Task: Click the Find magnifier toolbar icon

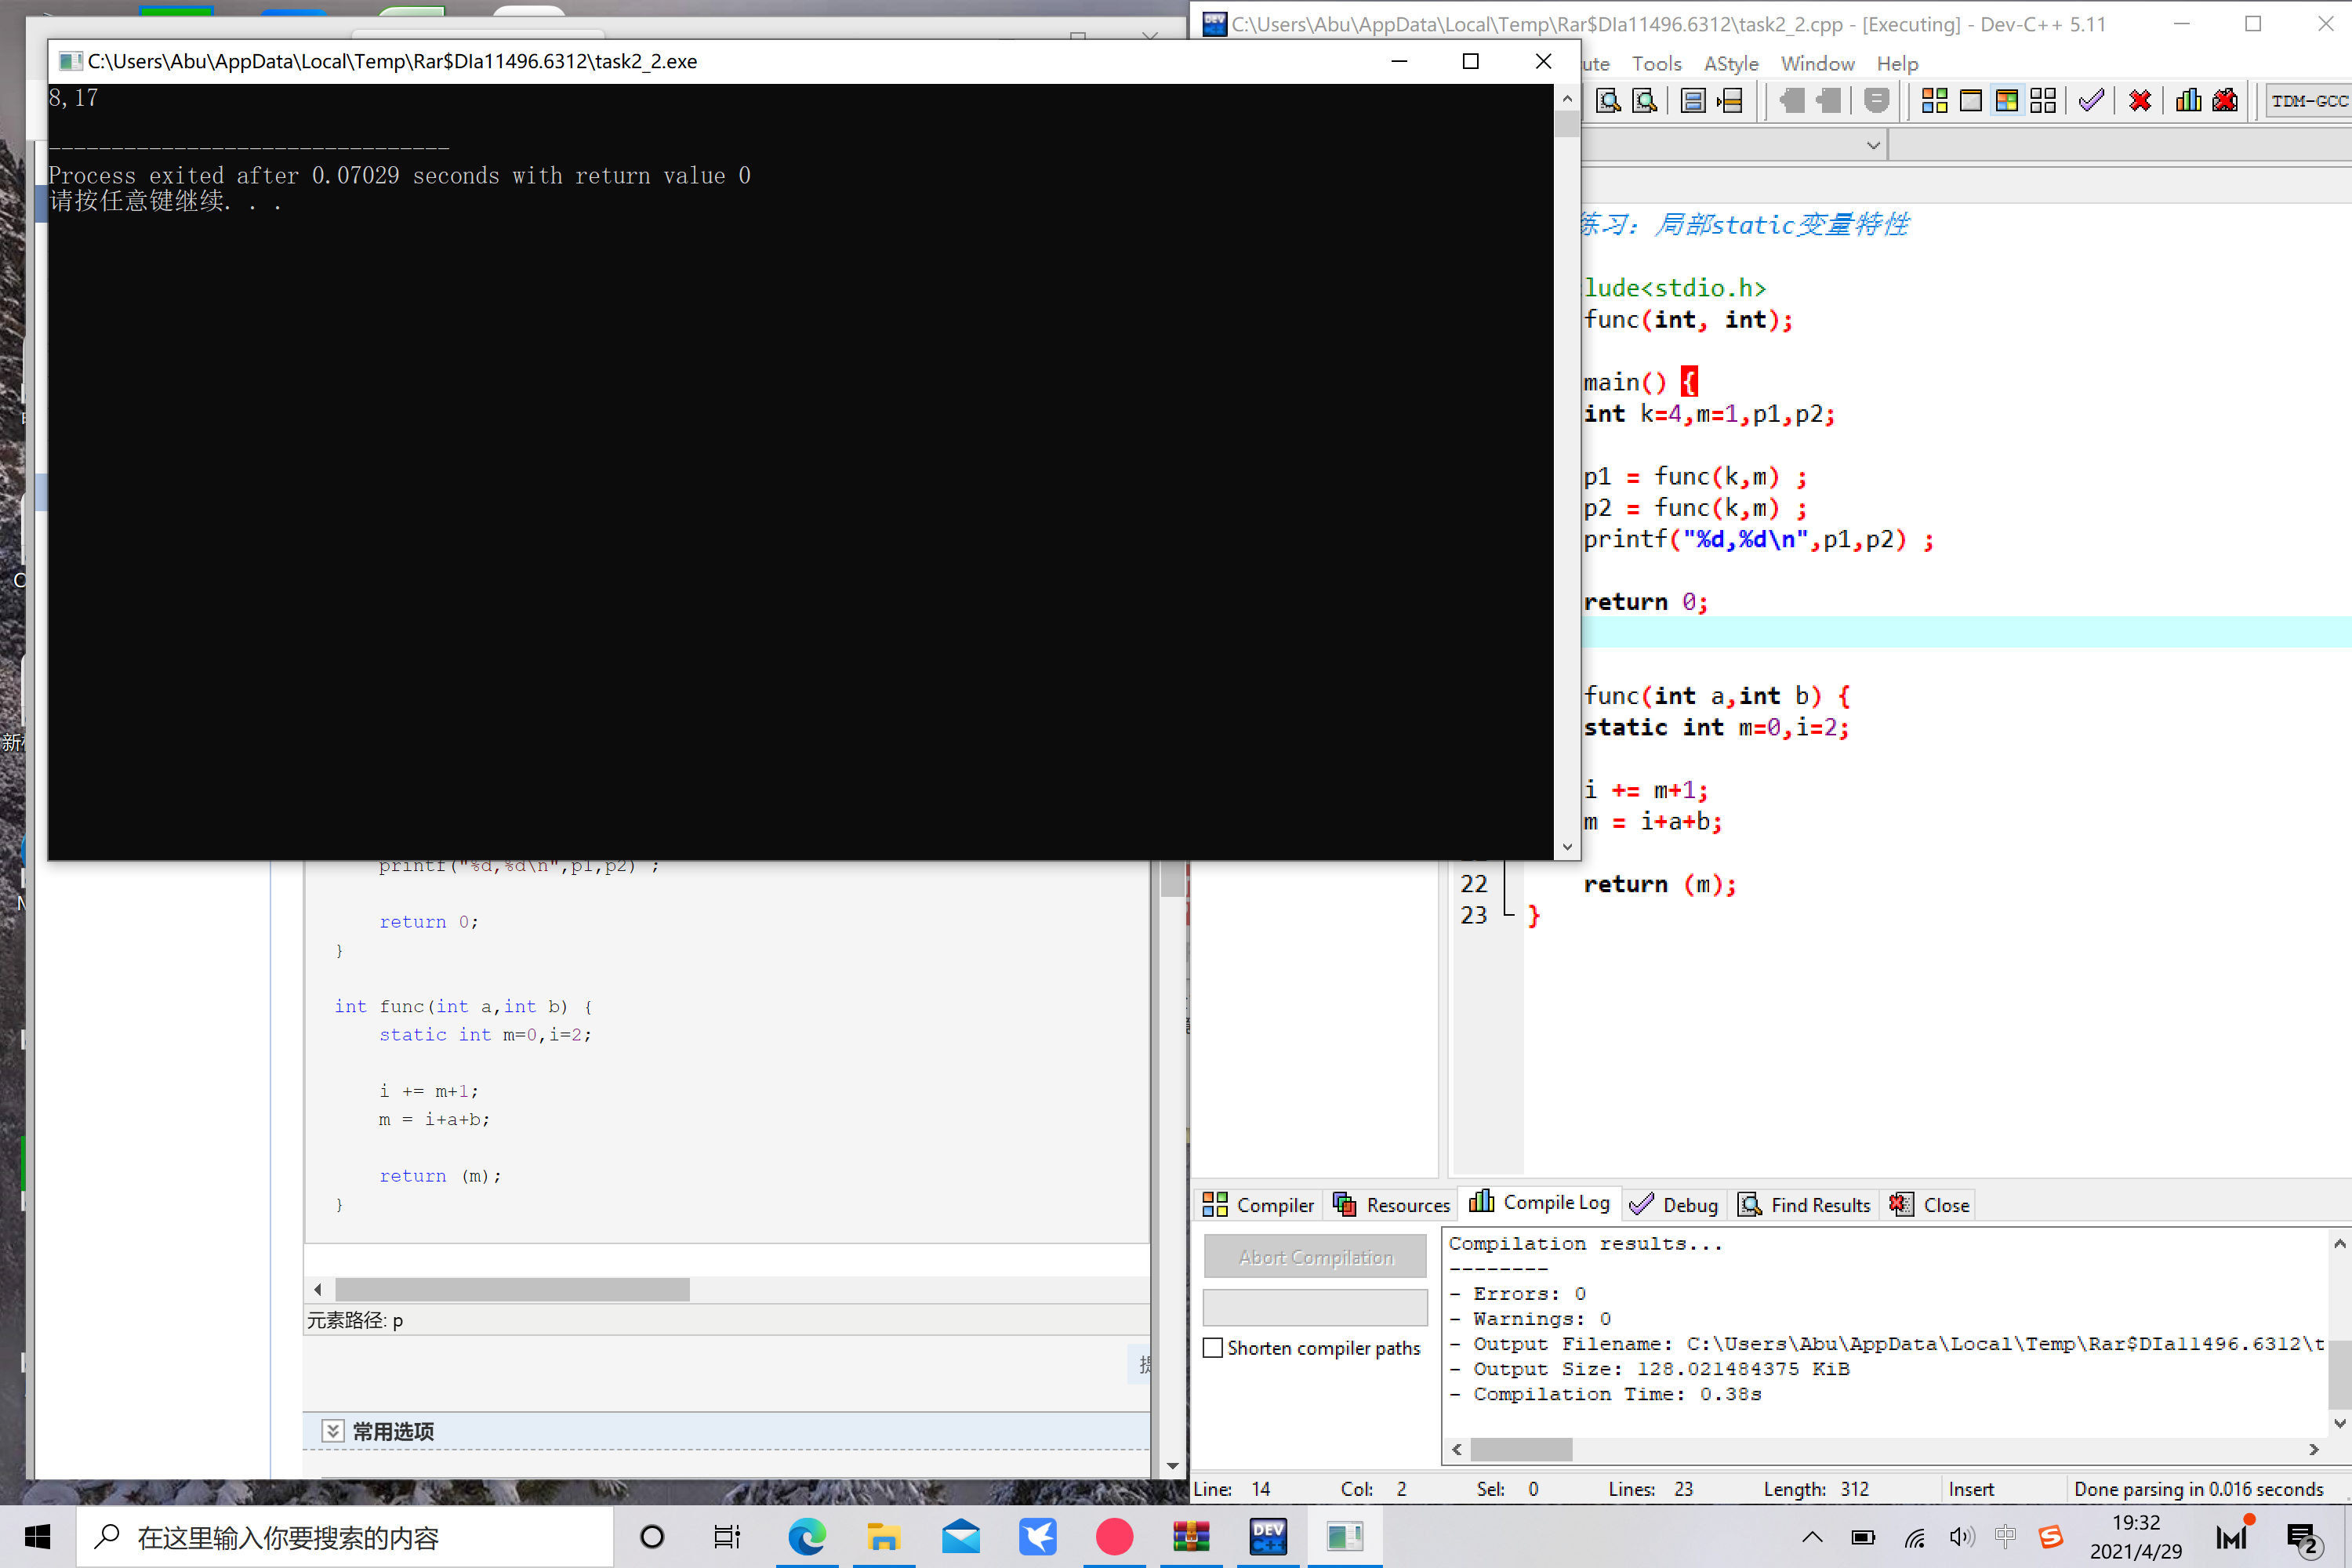Action: pyautogui.click(x=1608, y=101)
